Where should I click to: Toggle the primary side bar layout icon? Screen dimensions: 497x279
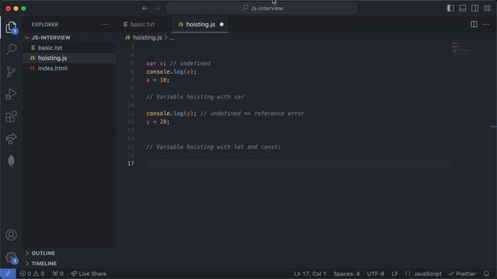click(450, 9)
